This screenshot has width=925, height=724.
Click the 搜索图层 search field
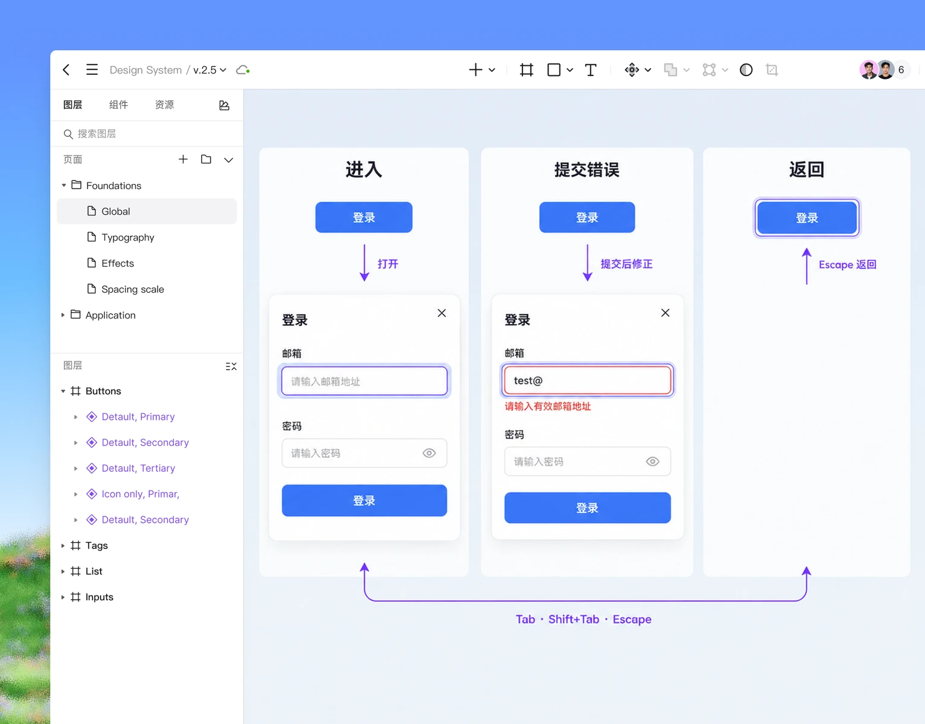coord(147,133)
